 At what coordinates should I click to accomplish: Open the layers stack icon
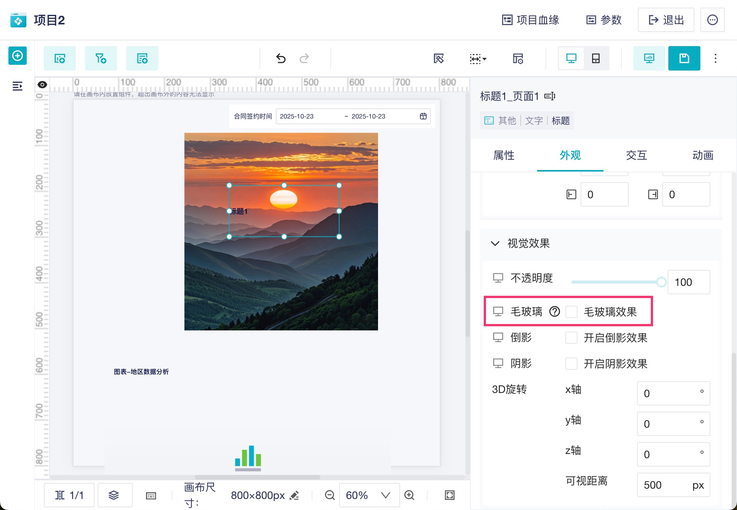click(114, 495)
